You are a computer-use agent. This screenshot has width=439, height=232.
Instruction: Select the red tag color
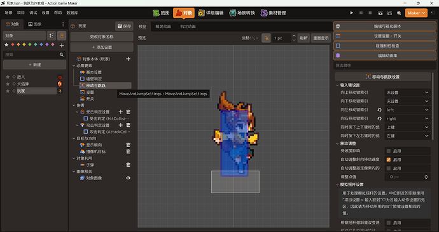pyautogui.click(x=13, y=44)
